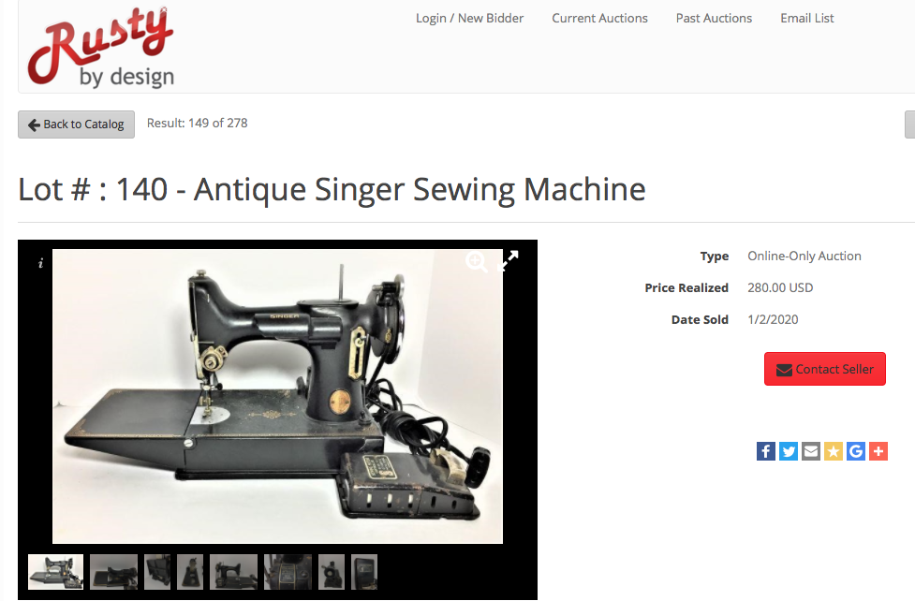
Task: Zoom the photo with magnifier icon
Action: point(477,262)
